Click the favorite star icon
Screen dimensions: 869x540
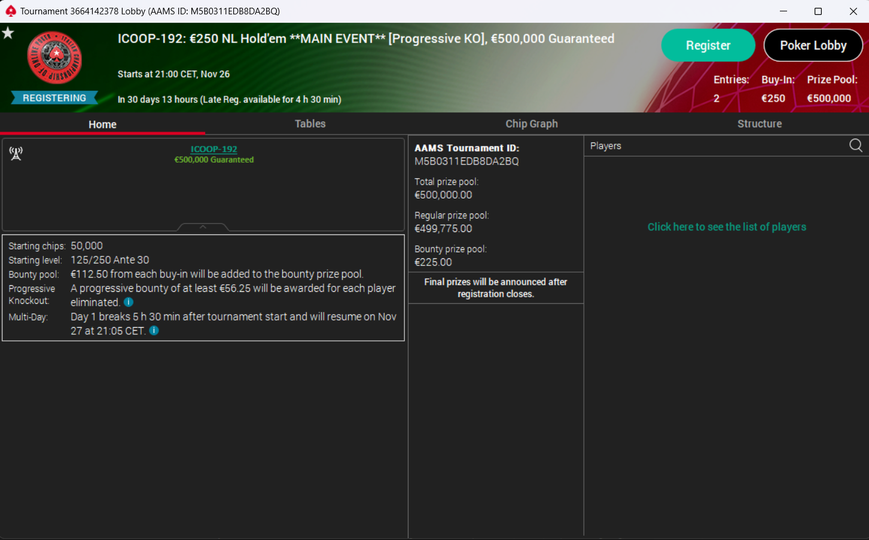(8, 33)
